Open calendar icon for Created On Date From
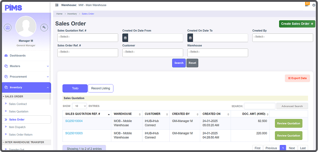 tap(125, 38)
